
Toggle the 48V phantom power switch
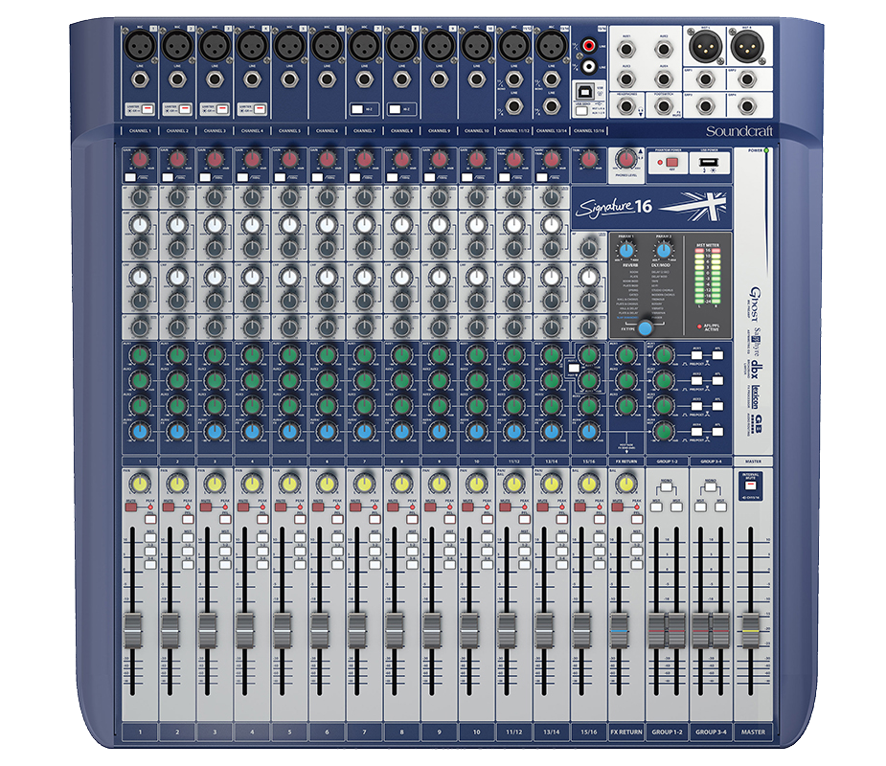tap(671, 163)
